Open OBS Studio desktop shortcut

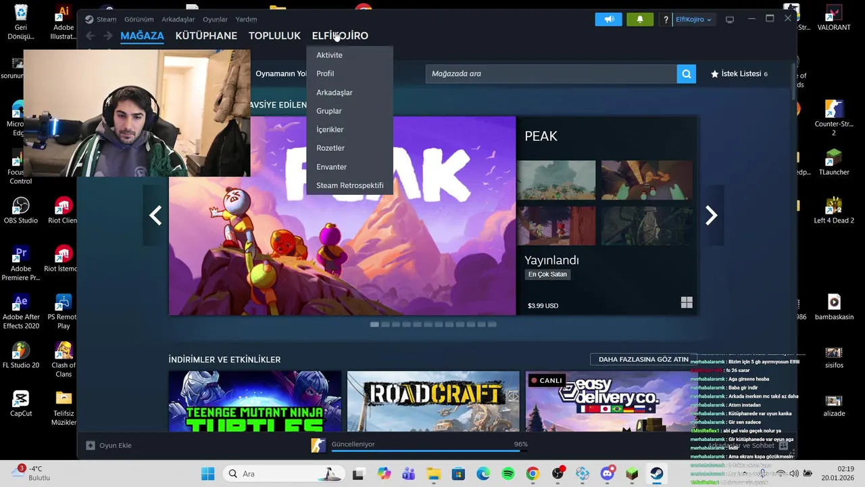click(x=21, y=210)
